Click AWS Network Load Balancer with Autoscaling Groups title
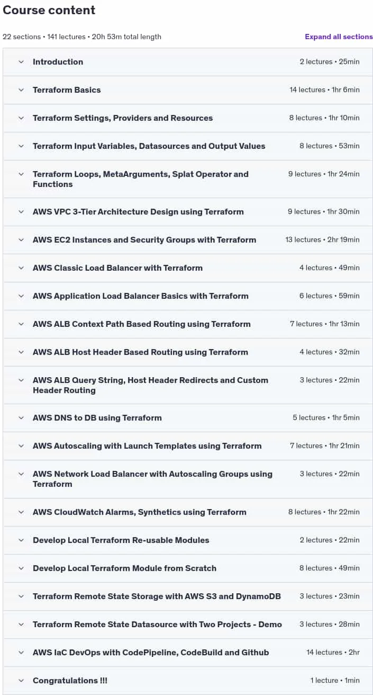The width and height of the screenshot is (373, 695). 152,479
